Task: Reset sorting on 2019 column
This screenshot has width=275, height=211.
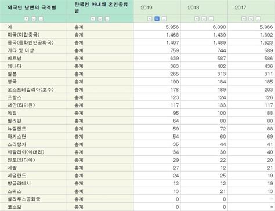Action: click(x=164, y=19)
